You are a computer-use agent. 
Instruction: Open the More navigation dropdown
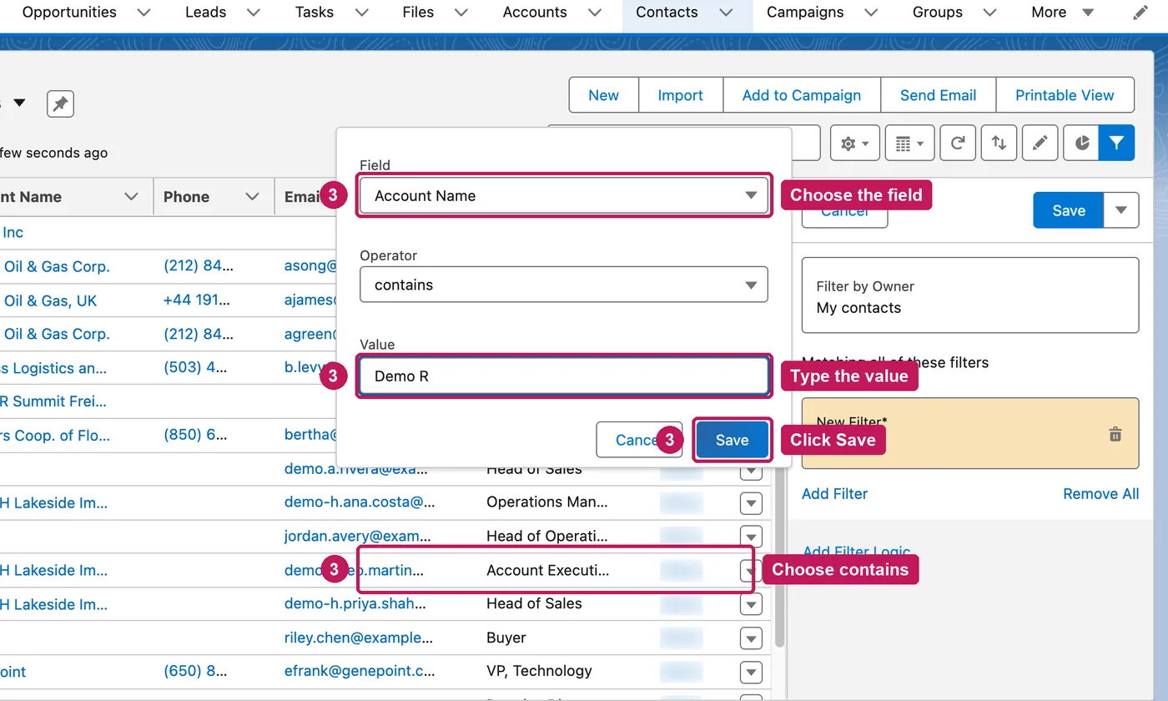click(1062, 13)
